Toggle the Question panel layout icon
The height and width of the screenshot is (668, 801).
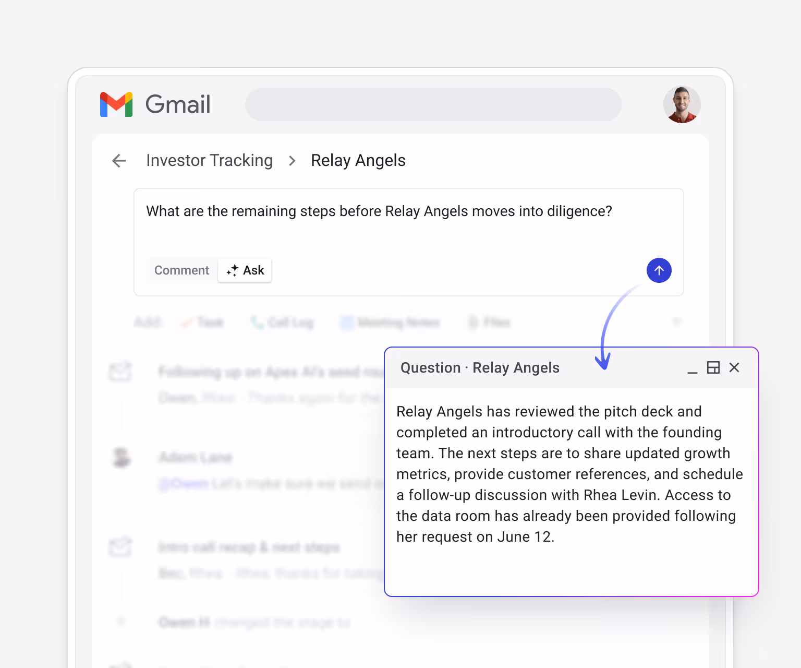click(x=713, y=367)
